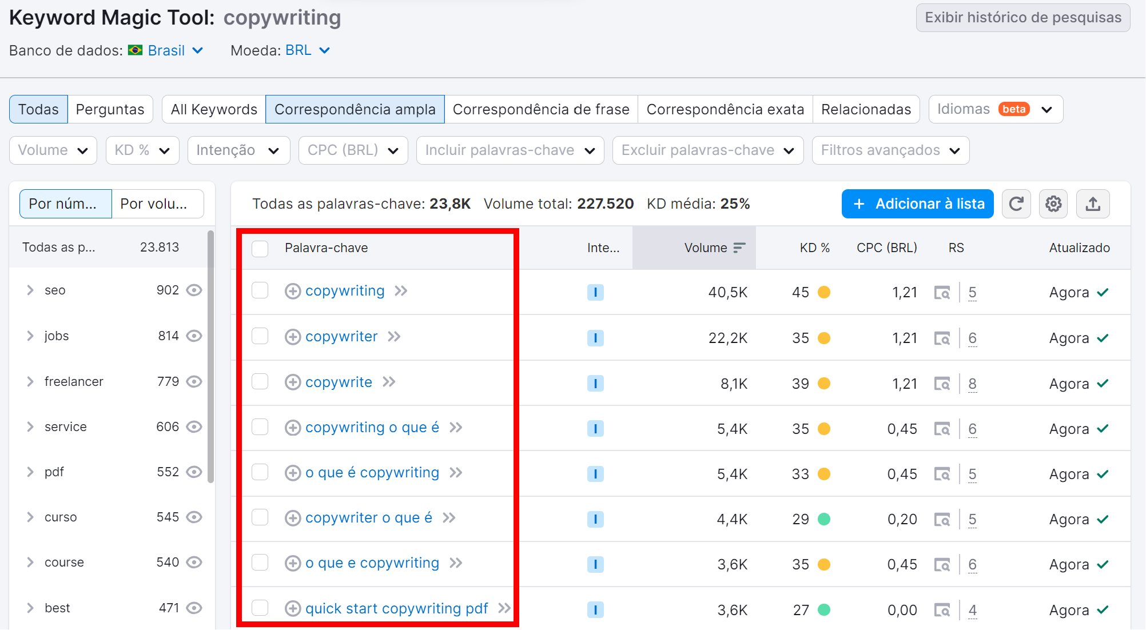Screen dimensions: 1146x630
Task: Click double-arrow icon next to copywriting
Action: click(x=401, y=291)
